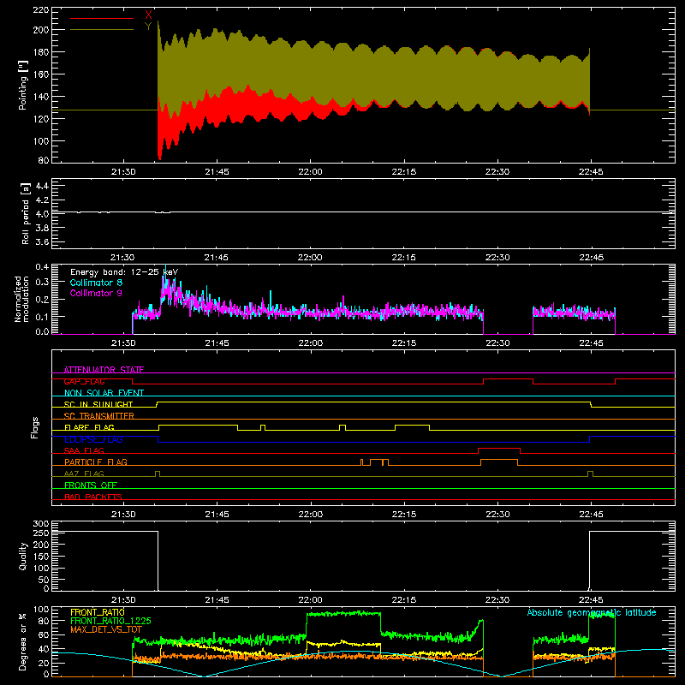
Task: Click the SC_IN_SUNLIGHT flag label
Action: (x=98, y=404)
